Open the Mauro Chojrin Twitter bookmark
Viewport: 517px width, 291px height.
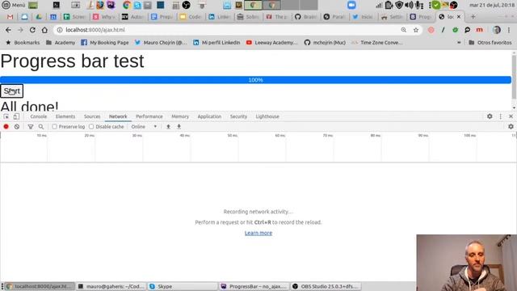161,43
